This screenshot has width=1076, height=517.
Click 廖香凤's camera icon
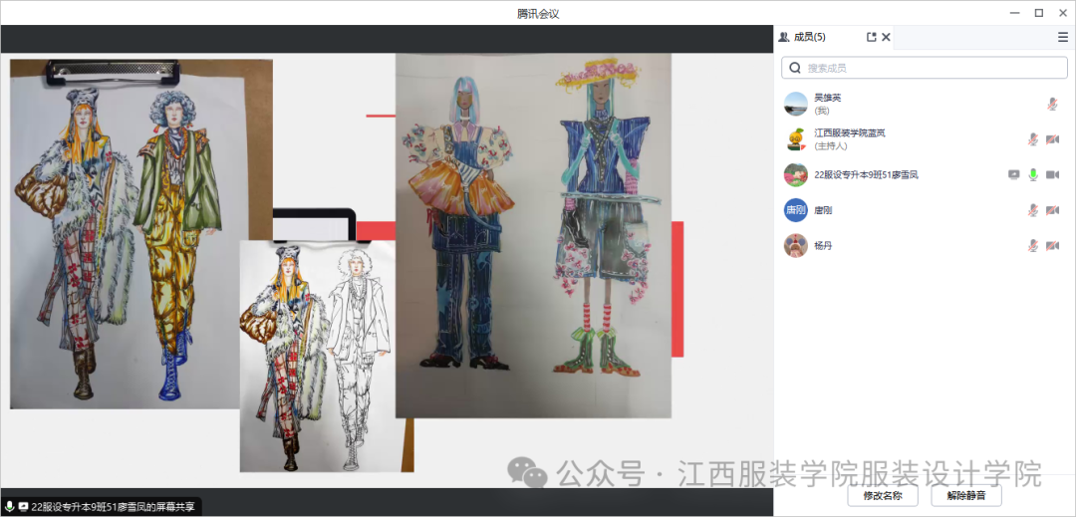pyautogui.click(x=1052, y=174)
